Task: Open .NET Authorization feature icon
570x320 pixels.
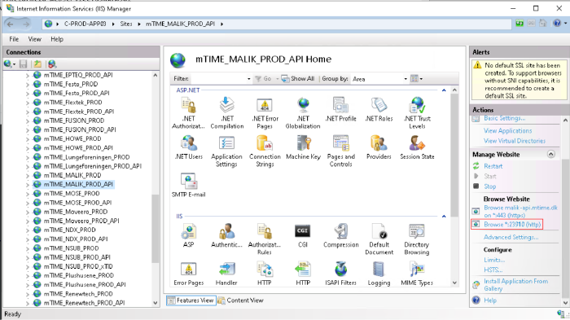Action: [189, 112]
